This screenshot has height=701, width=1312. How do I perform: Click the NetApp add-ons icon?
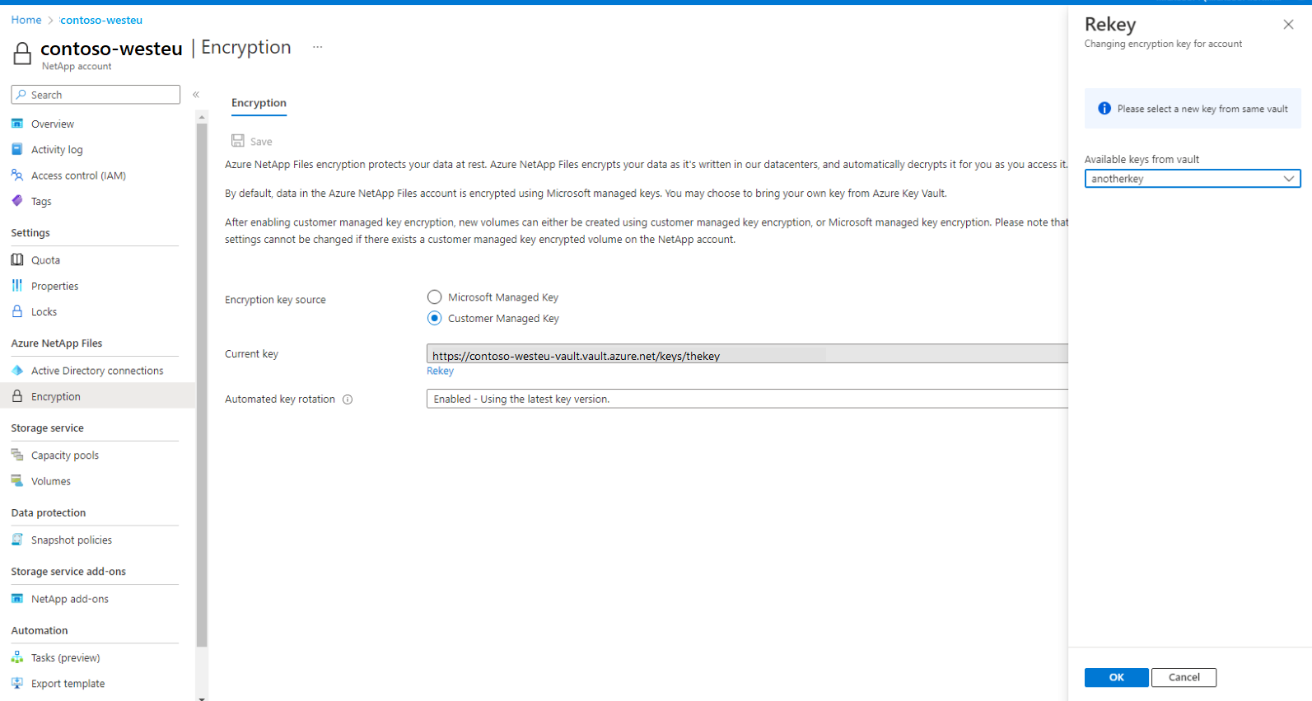pos(17,599)
